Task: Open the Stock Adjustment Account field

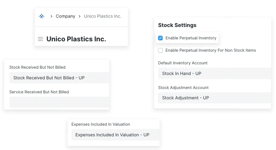Action: (215, 98)
